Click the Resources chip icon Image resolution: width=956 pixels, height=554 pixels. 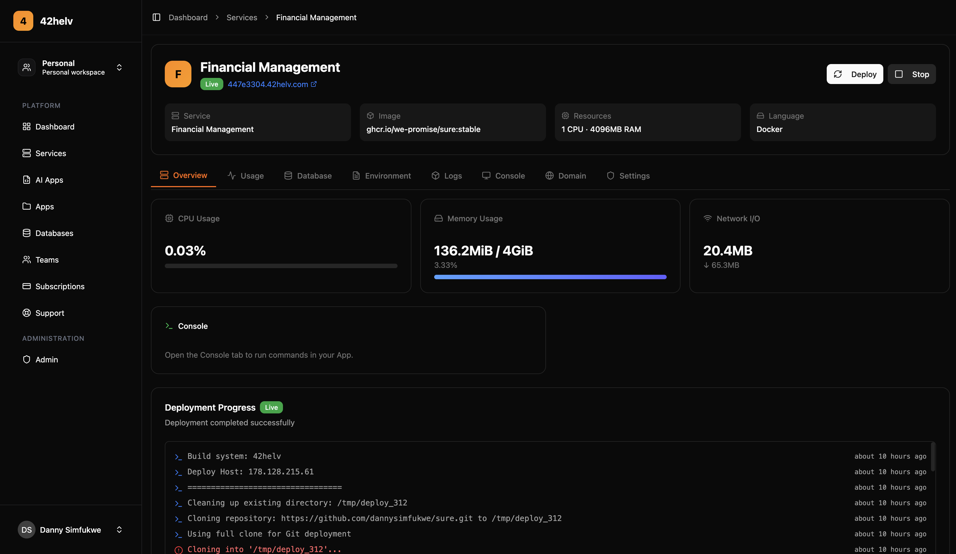point(565,116)
